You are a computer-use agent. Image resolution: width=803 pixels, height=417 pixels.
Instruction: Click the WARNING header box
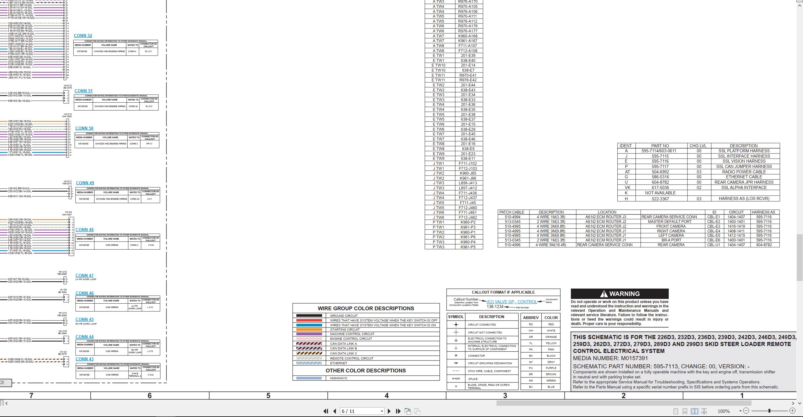tap(620, 294)
